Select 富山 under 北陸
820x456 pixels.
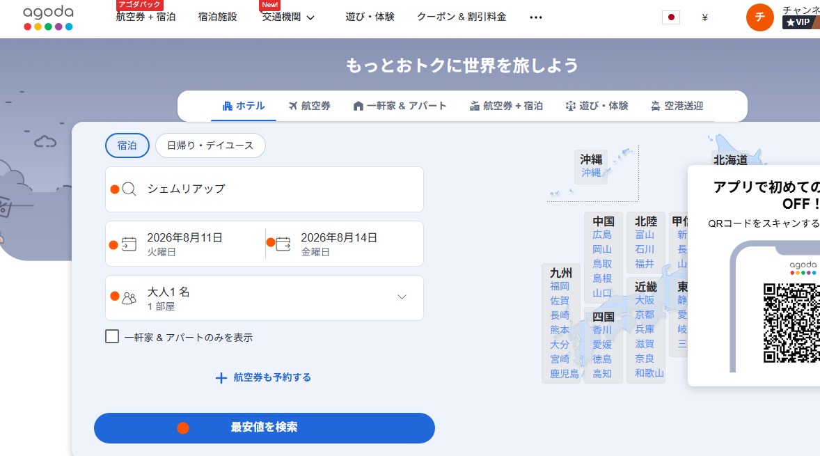click(645, 235)
